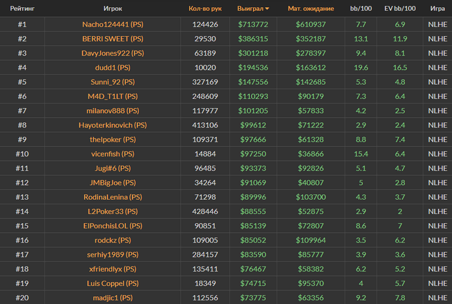The width and height of the screenshot is (452, 304).
Task: Open serhiy1989 (PS) player link
Action: [113, 255]
